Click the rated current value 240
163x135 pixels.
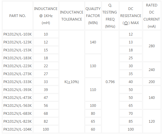pos(152,70)
